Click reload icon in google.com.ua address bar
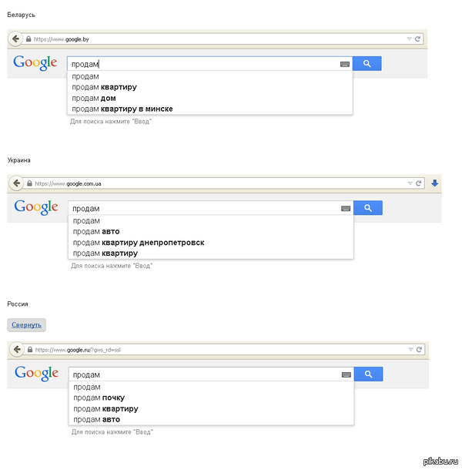 [x=419, y=183]
